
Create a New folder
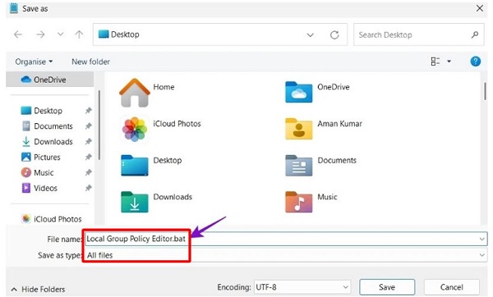coord(91,62)
